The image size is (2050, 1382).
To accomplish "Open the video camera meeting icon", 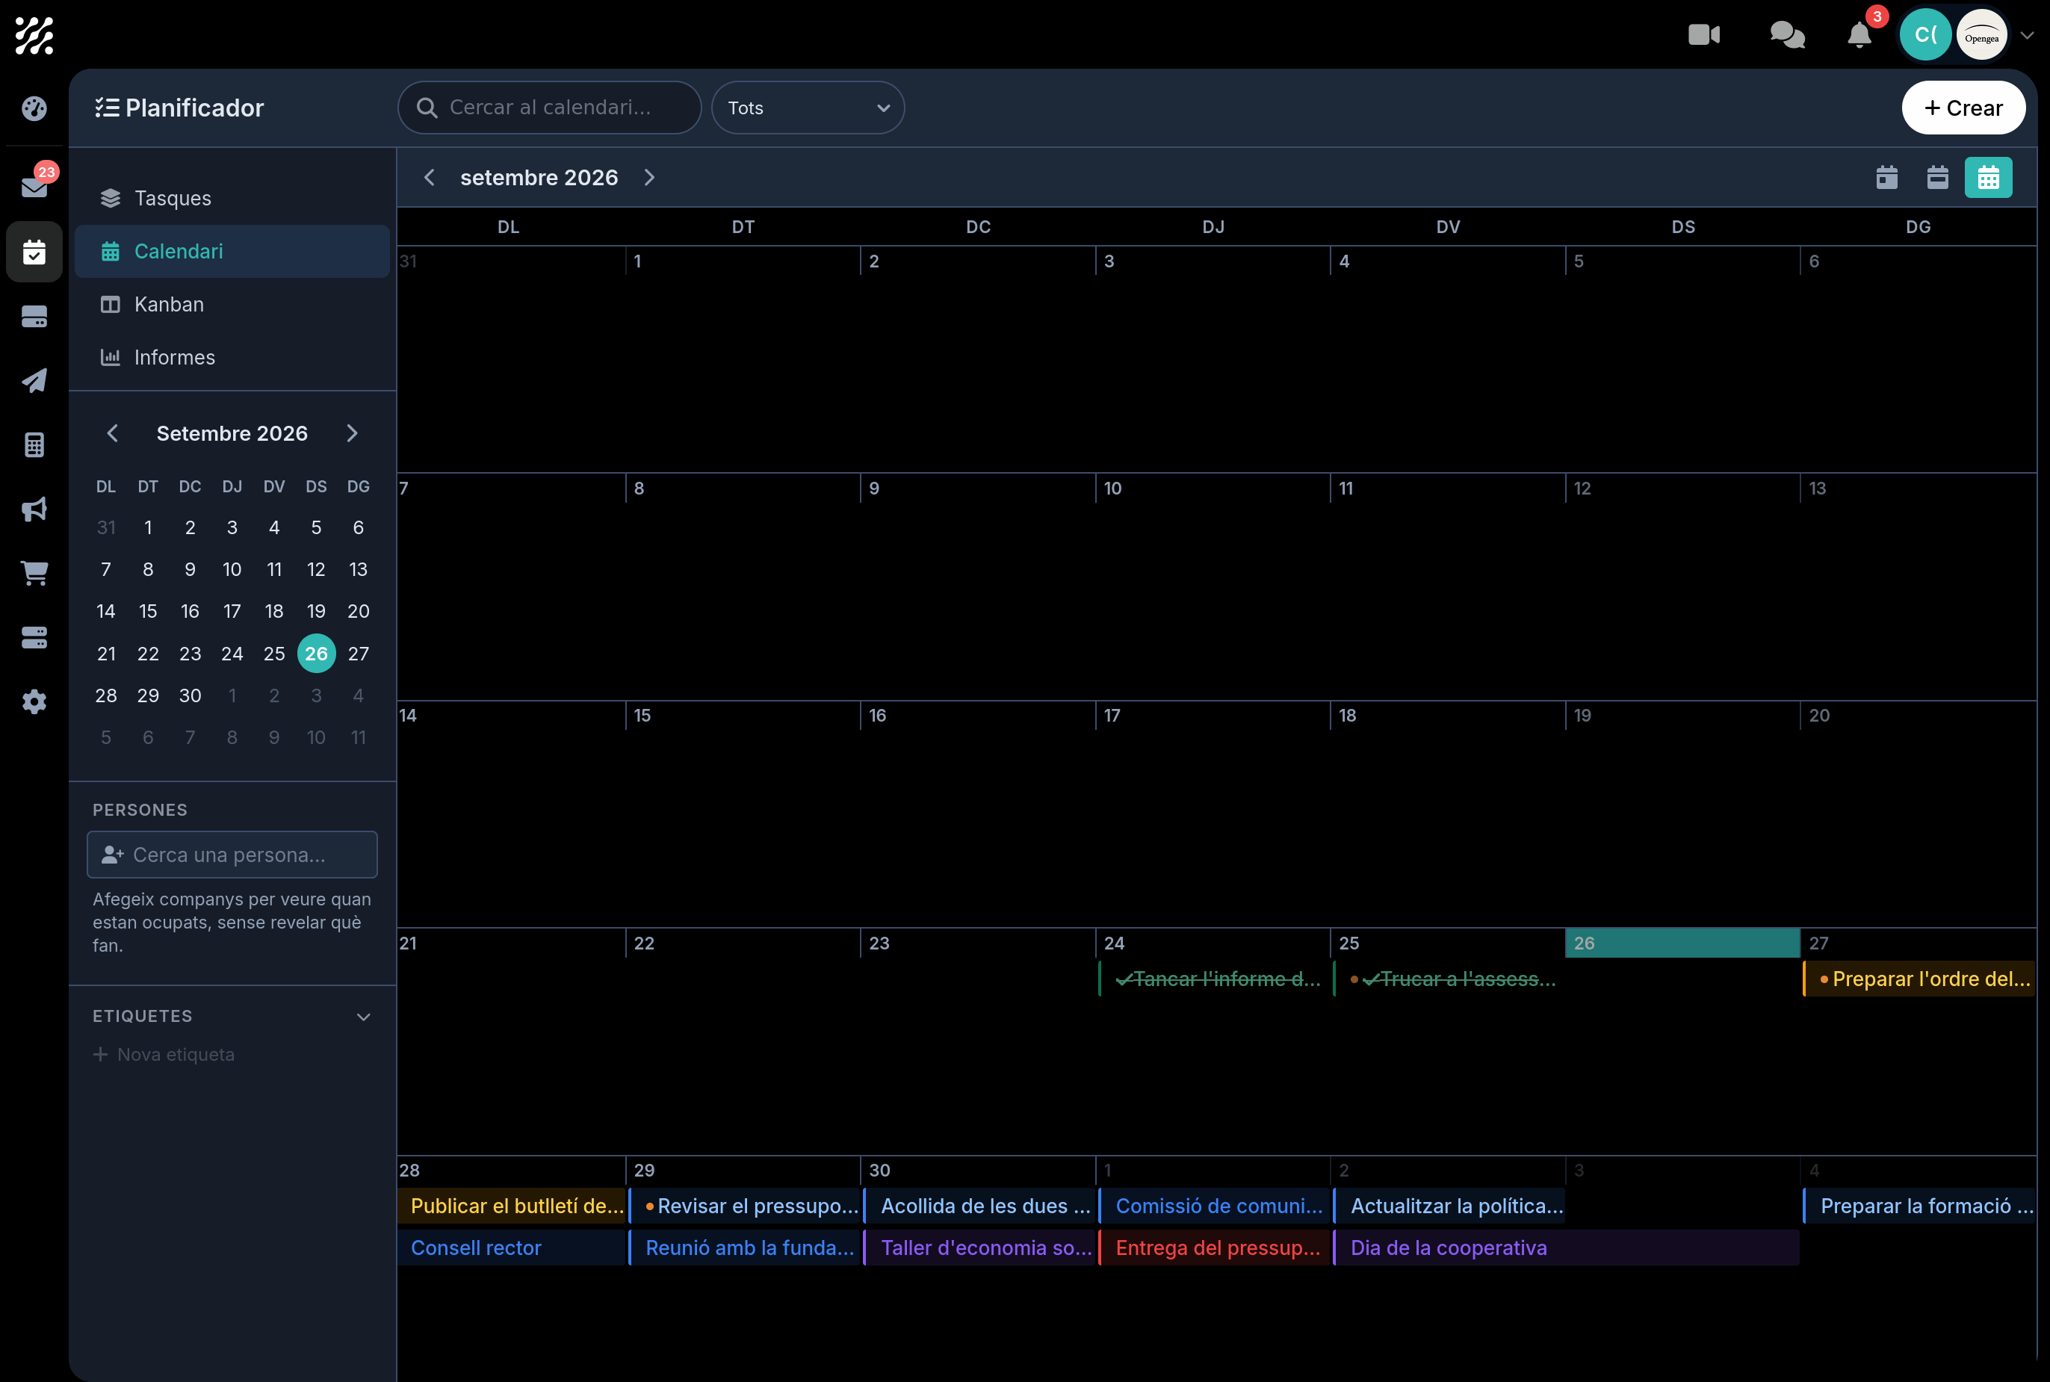I will (x=1703, y=35).
